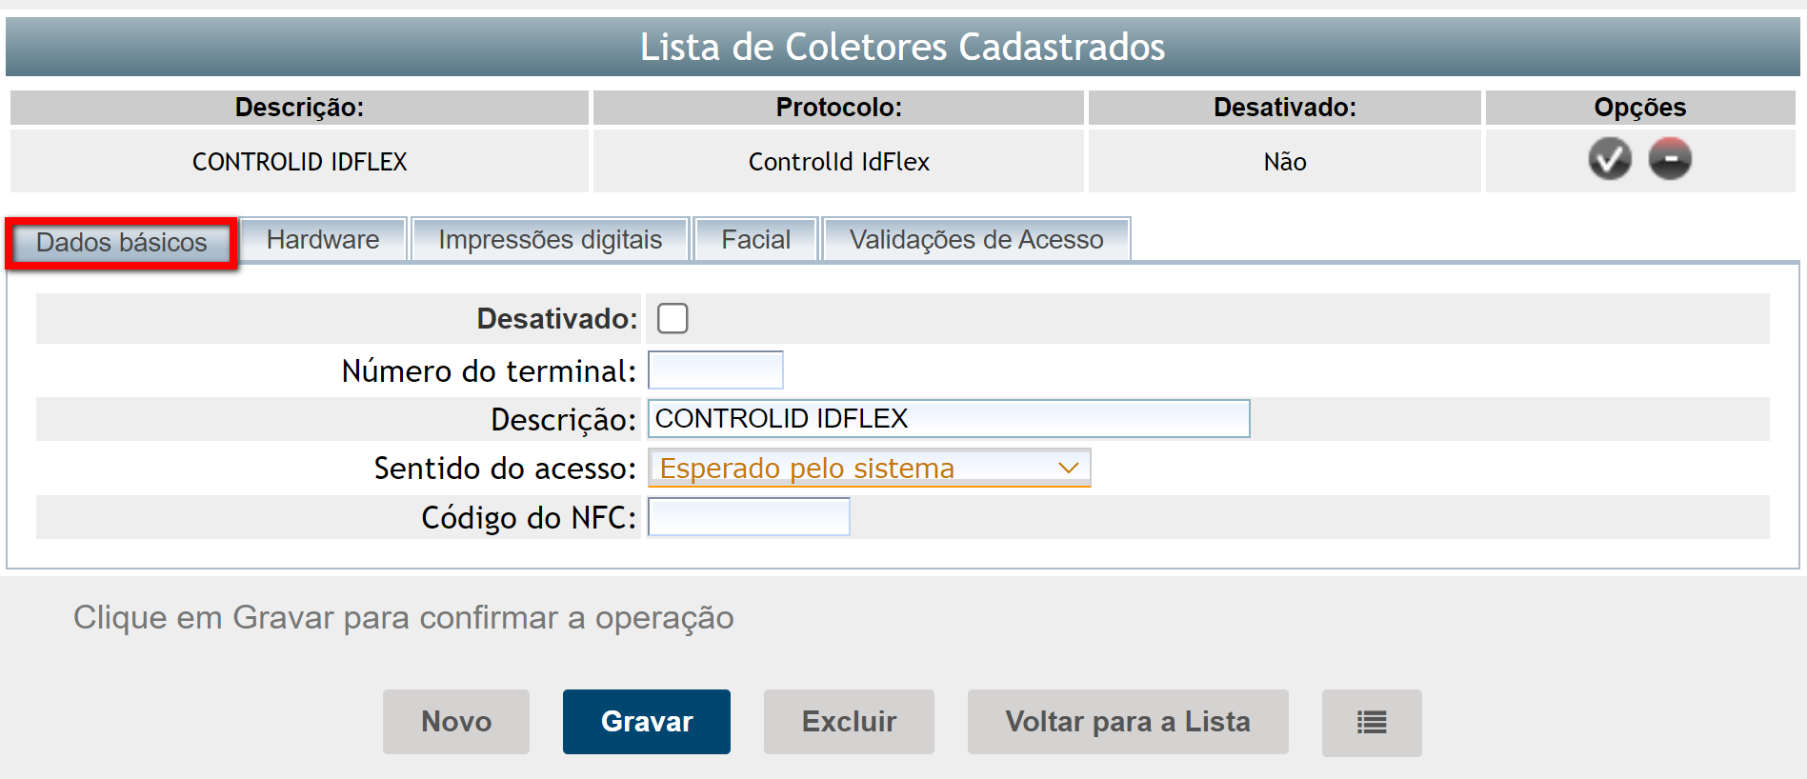Go to the Facial tab
Screen dimensions: 1807x779
click(755, 240)
